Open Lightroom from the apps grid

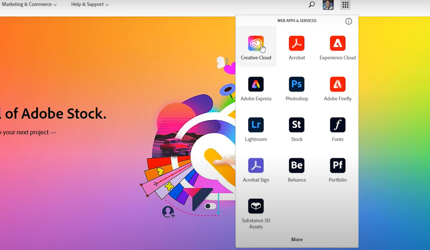[x=256, y=125]
